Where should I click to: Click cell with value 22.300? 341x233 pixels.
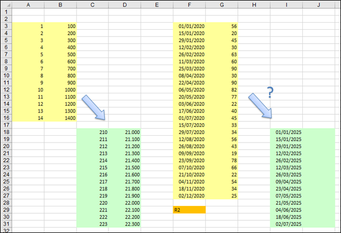coord(125,224)
